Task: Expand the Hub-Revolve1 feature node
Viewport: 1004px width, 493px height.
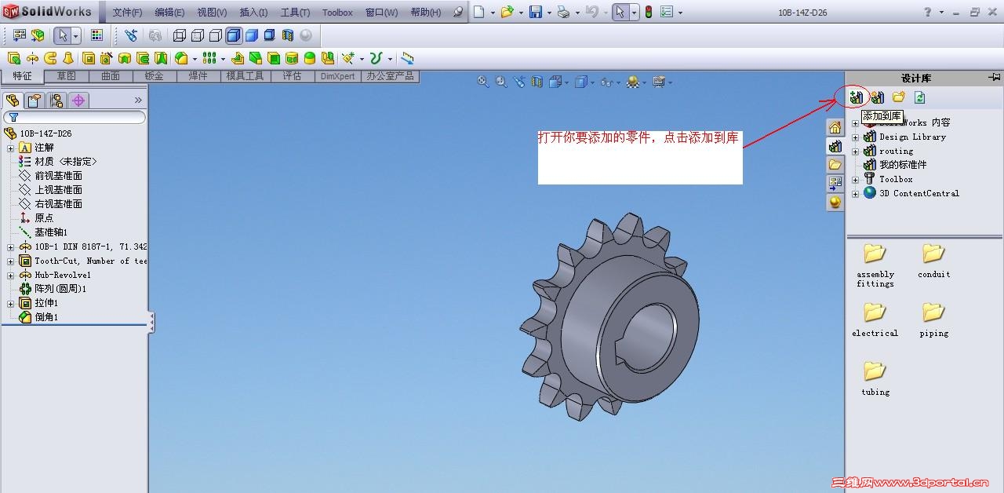Action: [11, 275]
